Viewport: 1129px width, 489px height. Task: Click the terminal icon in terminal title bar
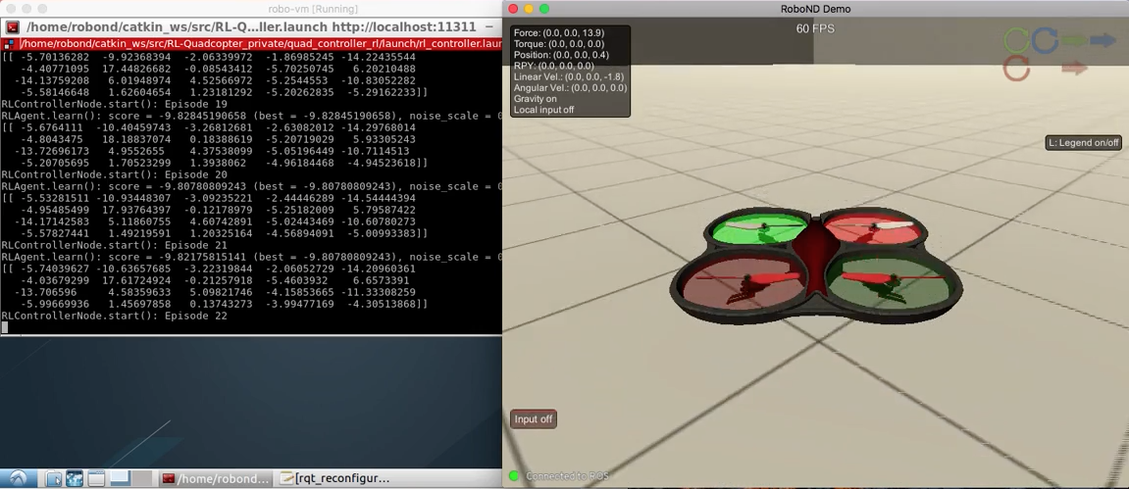pos(14,27)
